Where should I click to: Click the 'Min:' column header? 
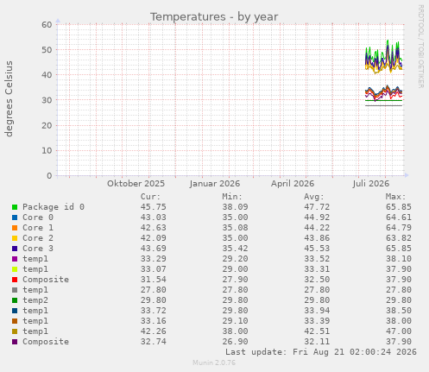[232, 197]
